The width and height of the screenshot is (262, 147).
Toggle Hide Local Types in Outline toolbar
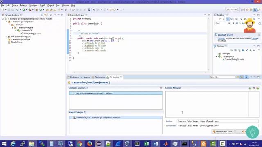[x=254, y=50]
